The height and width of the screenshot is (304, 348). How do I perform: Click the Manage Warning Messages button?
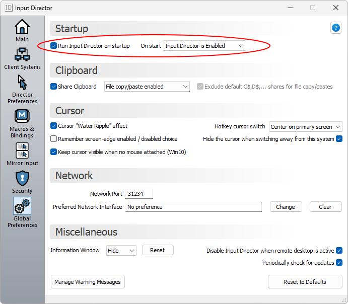pos(88,282)
